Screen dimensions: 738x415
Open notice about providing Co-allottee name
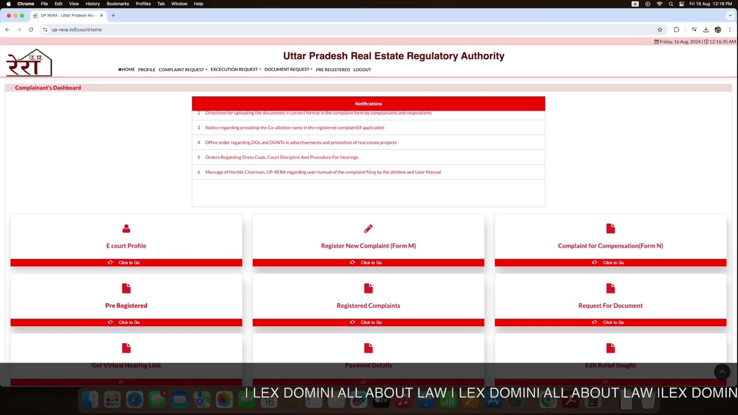pyautogui.click(x=295, y=128)
